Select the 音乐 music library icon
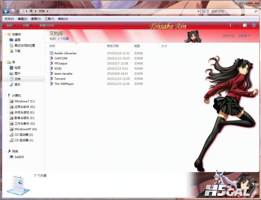Viewport: 261px width, 200px height. tap(11, 84)
